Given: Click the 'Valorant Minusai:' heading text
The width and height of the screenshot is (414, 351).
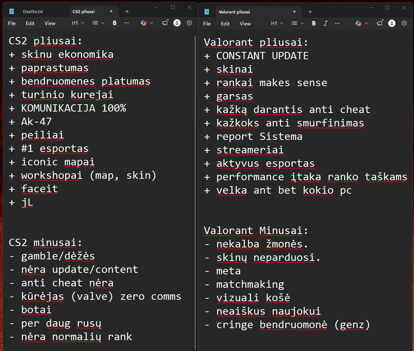Looking at the screenshot, I should click(256, 230).
